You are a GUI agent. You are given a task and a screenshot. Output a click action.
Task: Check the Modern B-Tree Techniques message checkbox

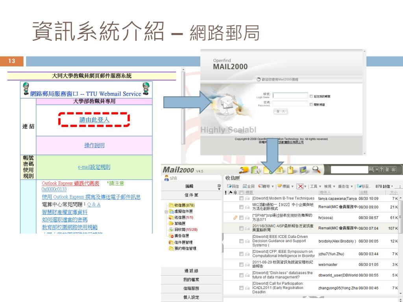pyautogui.click(x=241, y=198)
